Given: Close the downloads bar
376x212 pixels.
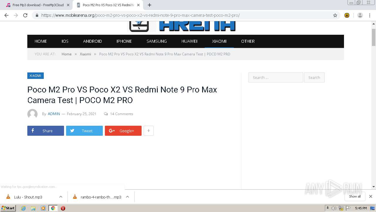Looking at the screenshot, I should point(371,196).
